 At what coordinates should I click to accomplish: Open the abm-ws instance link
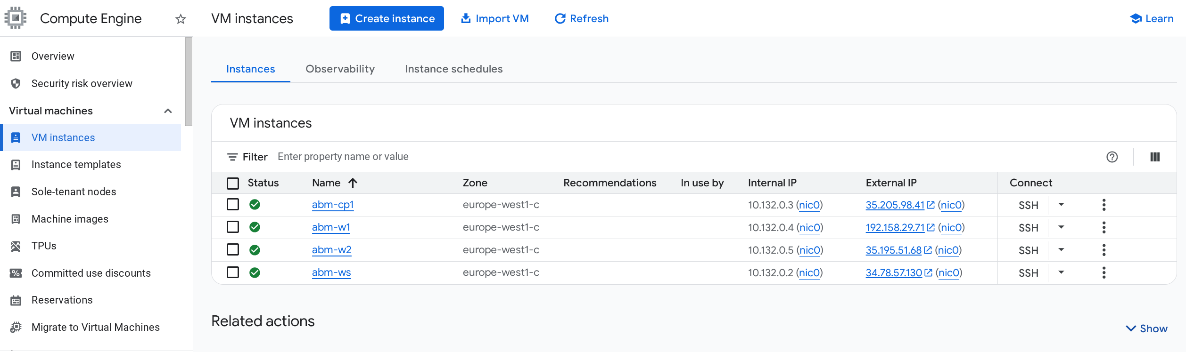click(331, 272)
